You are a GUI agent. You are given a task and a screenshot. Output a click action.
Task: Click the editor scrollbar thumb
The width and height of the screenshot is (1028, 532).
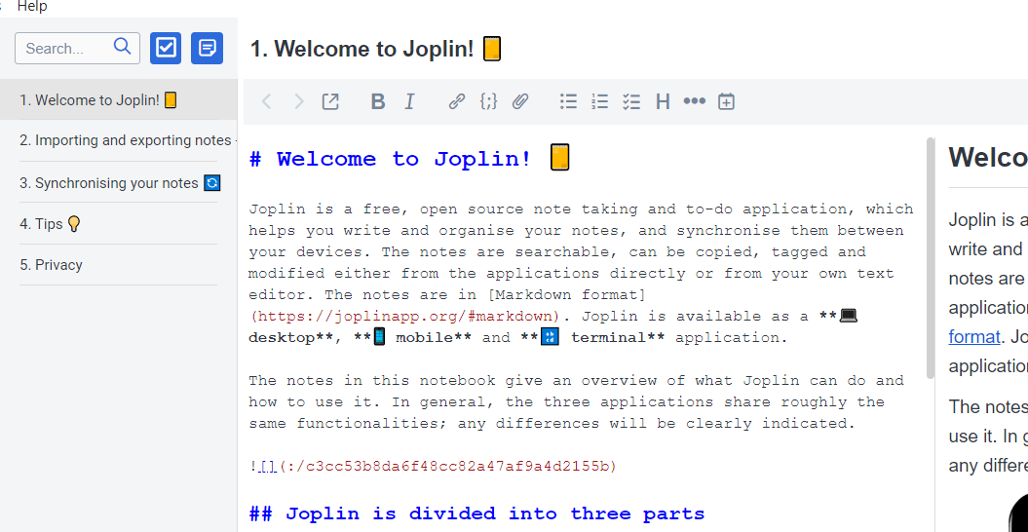[931, 258]
